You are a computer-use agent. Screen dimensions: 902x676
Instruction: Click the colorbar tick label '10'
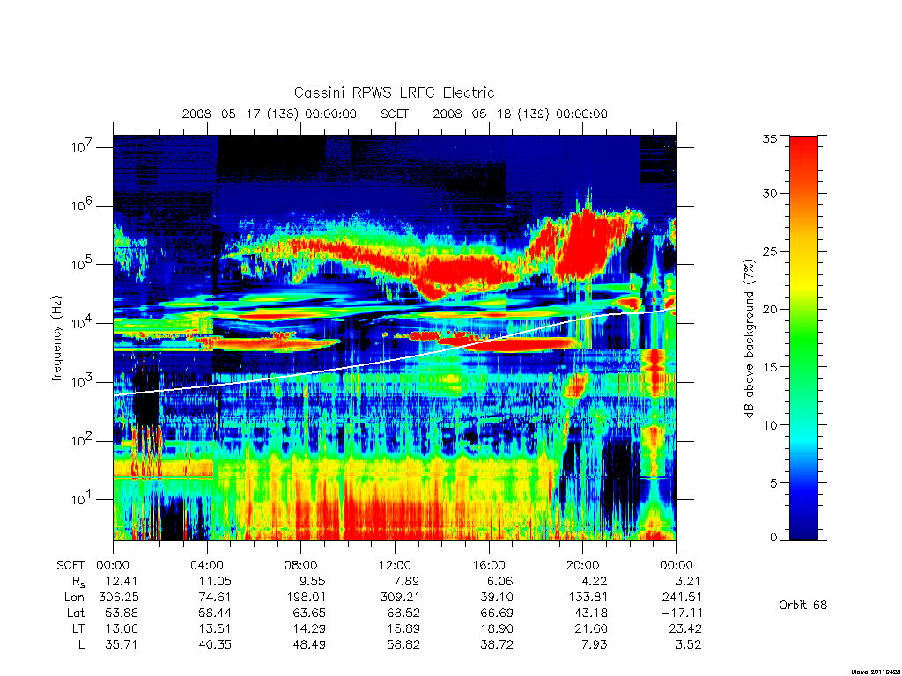tap(770, 425)
